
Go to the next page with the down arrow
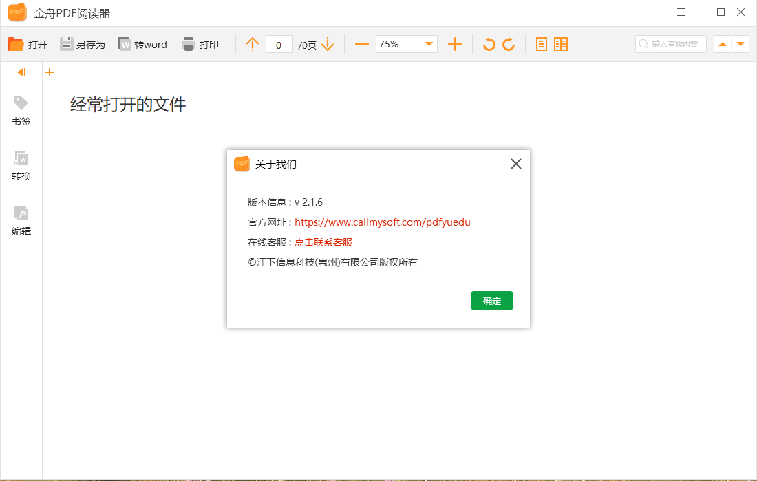(328, 45)
